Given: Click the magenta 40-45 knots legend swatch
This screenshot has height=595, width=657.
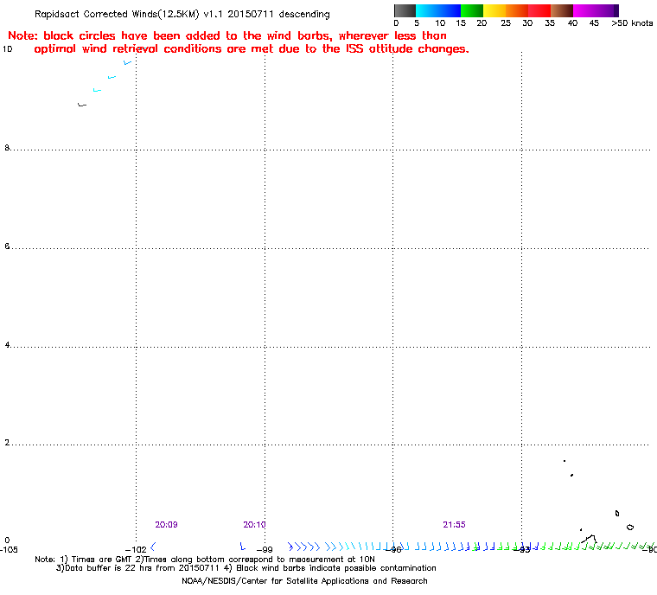Looking at the screenshot, I should click(584, 10).
